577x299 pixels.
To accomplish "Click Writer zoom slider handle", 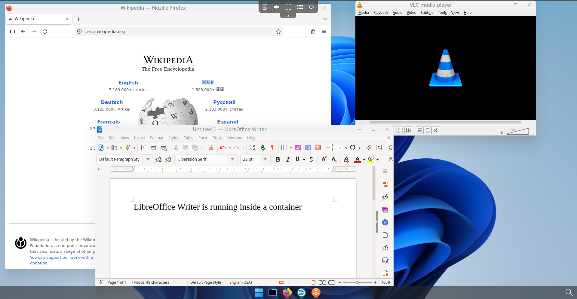I will point(357,282).
